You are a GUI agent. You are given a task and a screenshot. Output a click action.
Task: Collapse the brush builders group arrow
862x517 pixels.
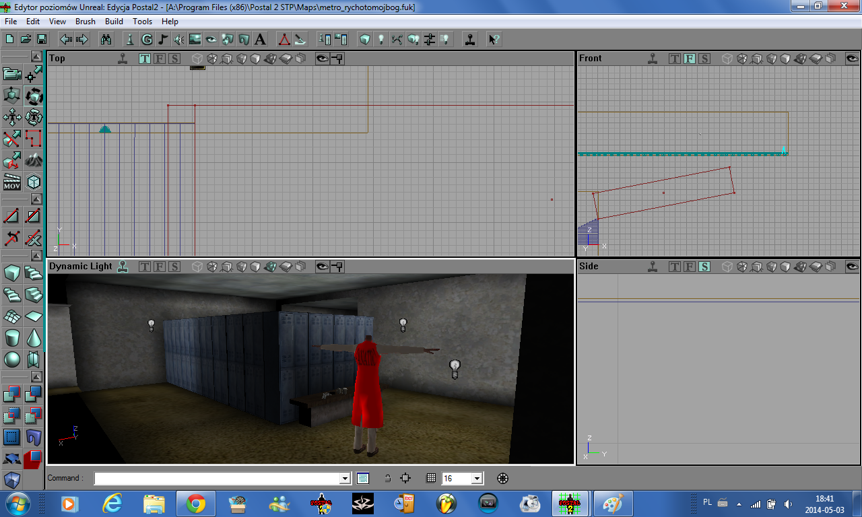click(36, 256)
